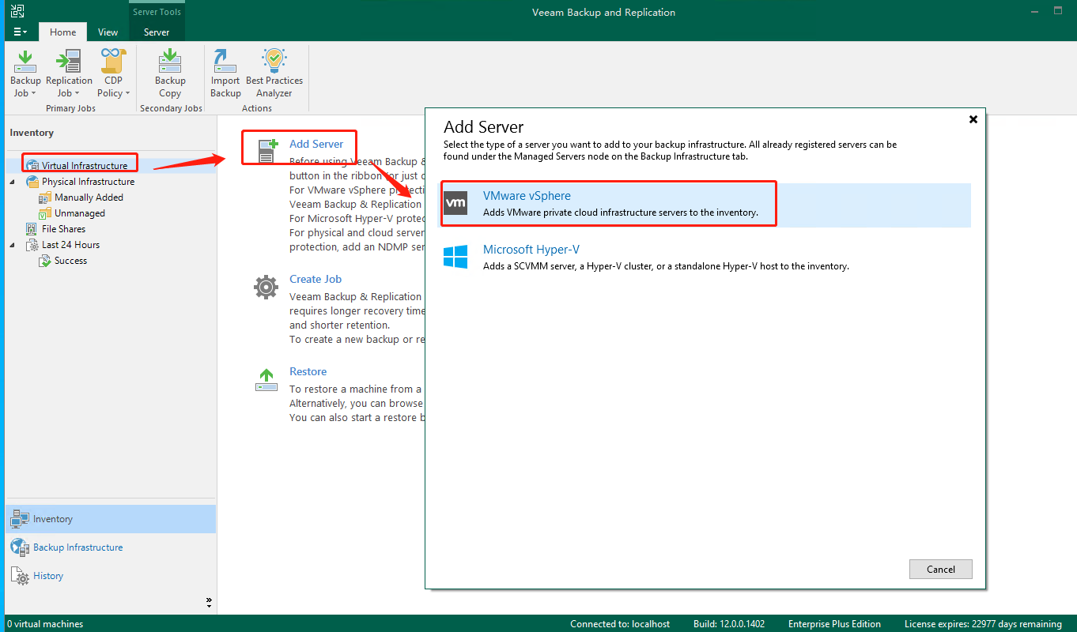Screen dimensions: 1077x632
Task: Click the Restore link
Action: click(308, 371)
